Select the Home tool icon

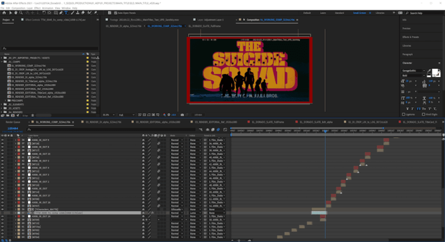coord(4,13)
